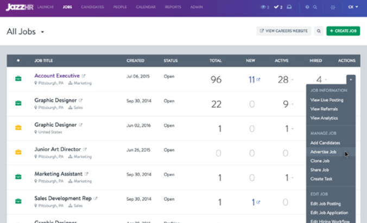Click green briefcase for Marketing Assistant
This screenshot has width=367, height=223.
click(18, 177)
